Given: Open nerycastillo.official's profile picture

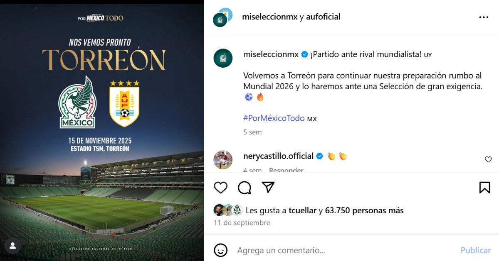Looking at the screenshot, I should (223, 160).
